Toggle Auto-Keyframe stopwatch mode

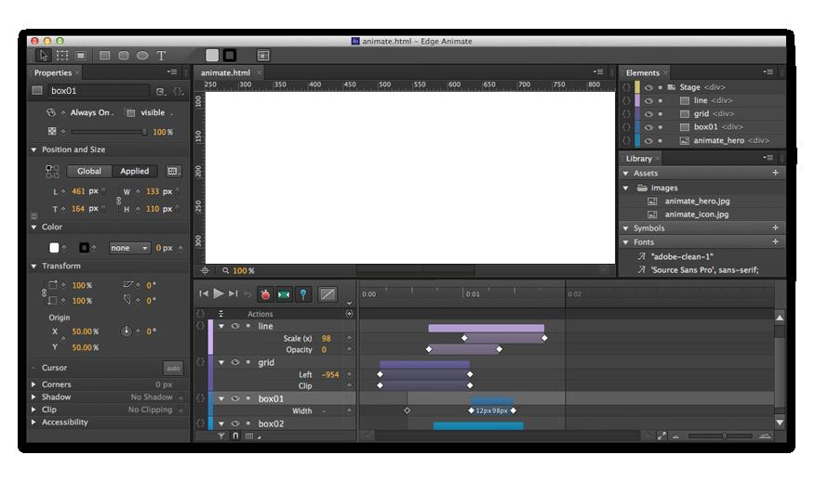tap(265, 294)
